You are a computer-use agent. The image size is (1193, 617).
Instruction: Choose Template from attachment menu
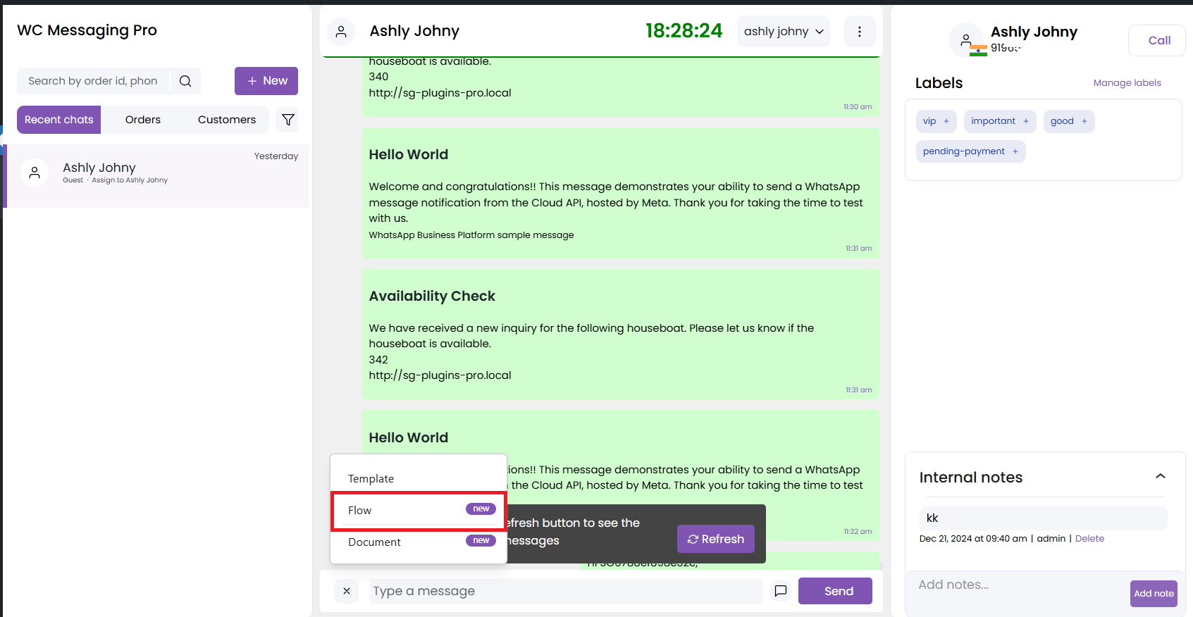pyautogui.click(x=419, y=479)
